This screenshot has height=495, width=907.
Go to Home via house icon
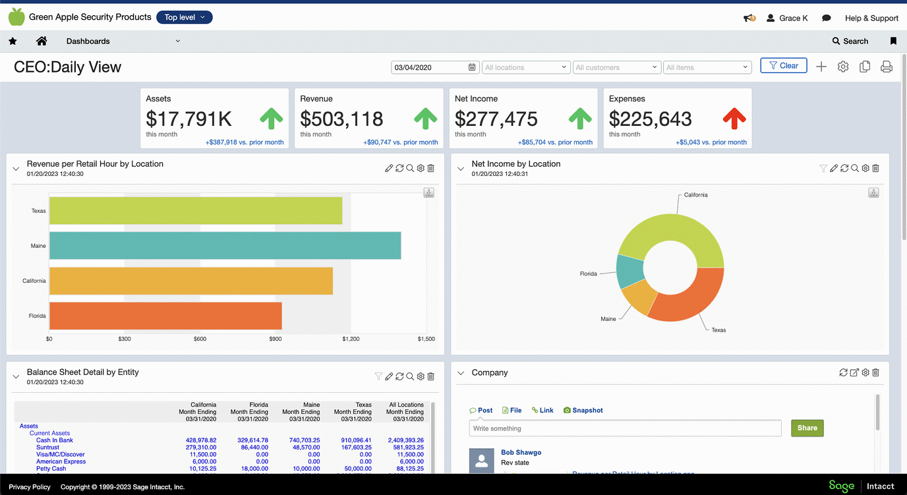tap(42, 41)
